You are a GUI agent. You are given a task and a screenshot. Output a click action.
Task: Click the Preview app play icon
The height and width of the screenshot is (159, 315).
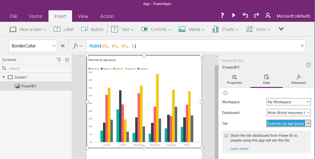pos(234,16)
